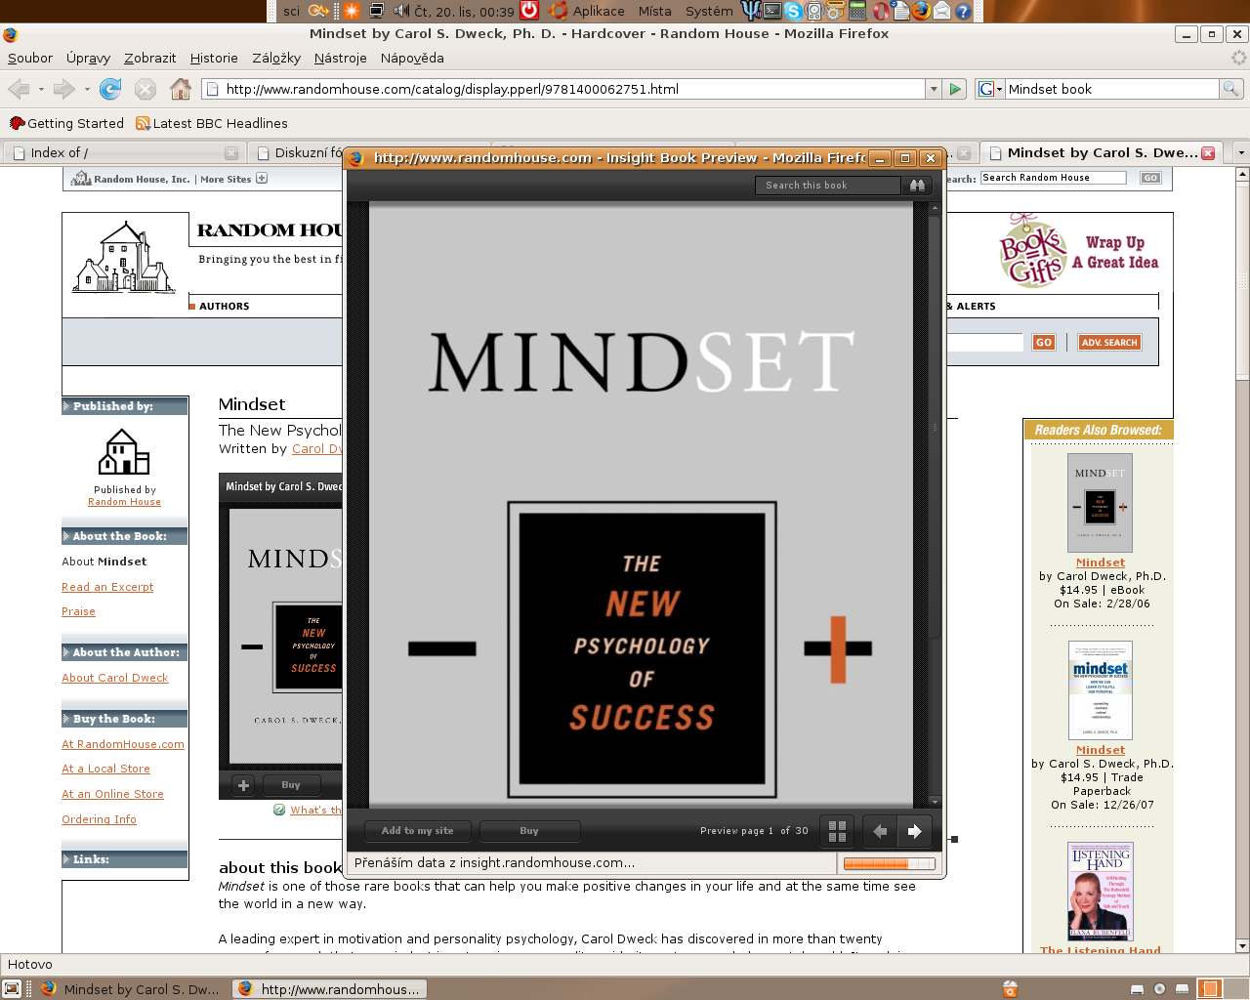Open the Praise link
The image size is (1250, 1000).
[78, 611]
